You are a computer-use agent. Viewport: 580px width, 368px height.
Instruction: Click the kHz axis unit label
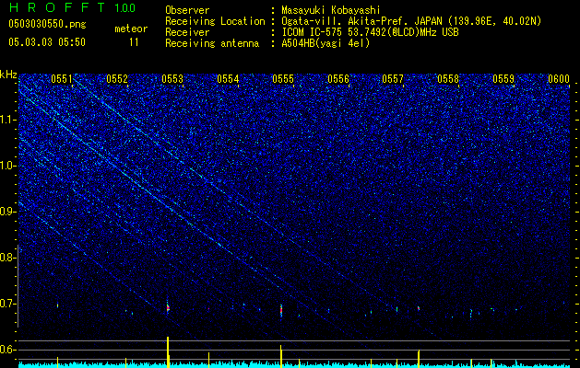8,75
